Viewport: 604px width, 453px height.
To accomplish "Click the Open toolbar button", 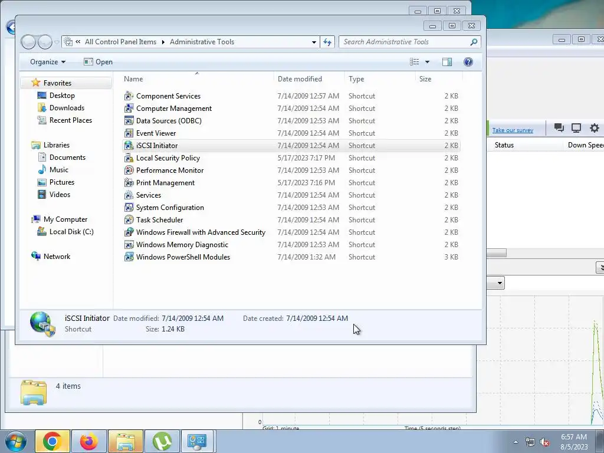I will coord(99,62).
